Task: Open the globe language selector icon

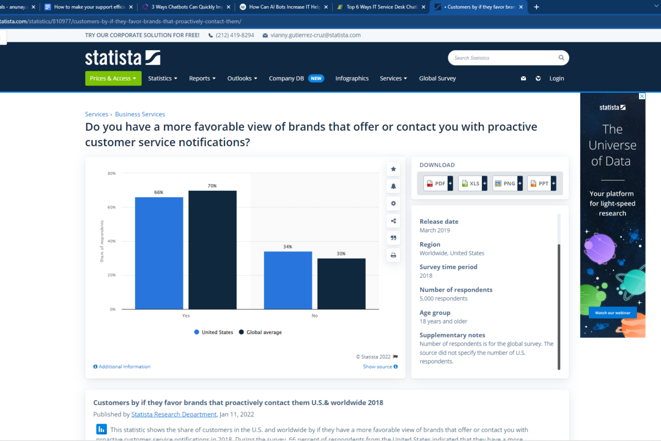Action: [538, 78]
